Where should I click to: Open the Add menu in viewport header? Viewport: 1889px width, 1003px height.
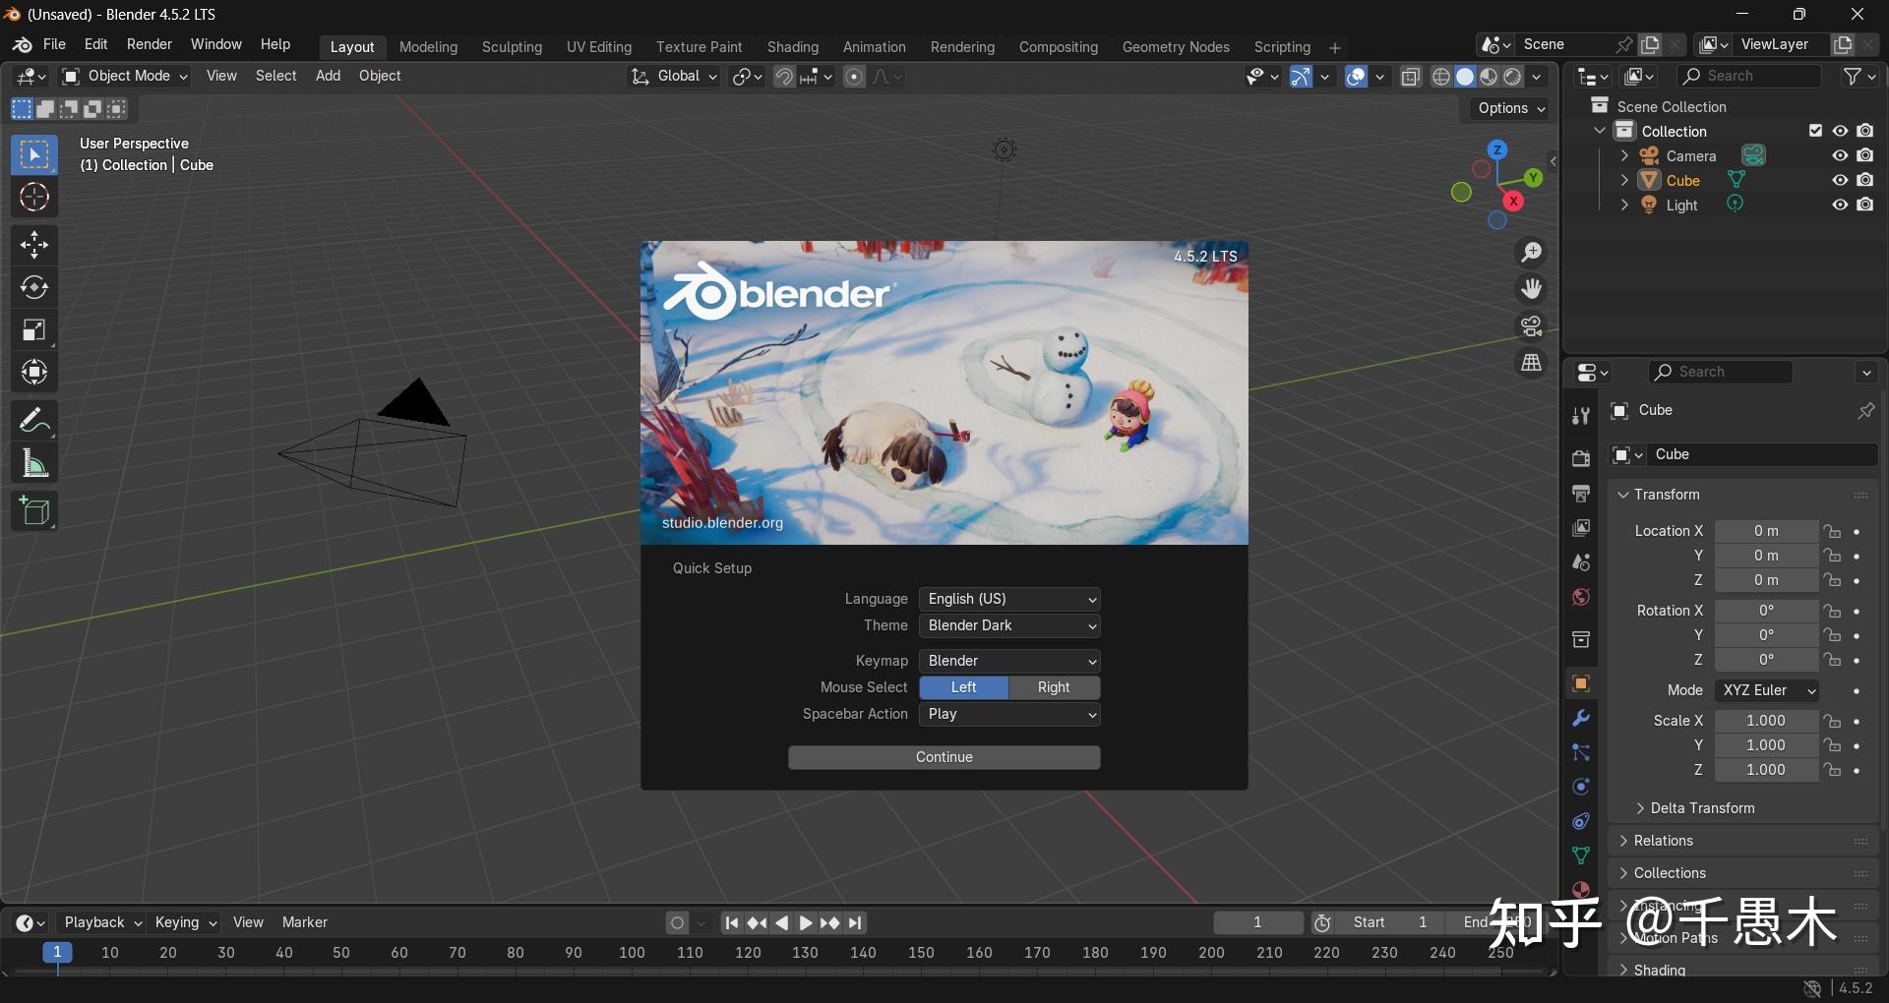click(328, 76)
